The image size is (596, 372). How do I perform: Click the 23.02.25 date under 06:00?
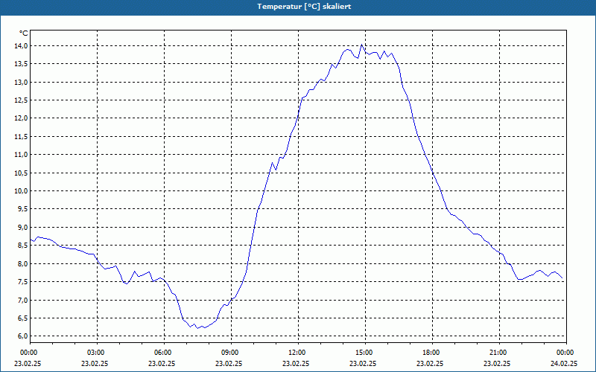[162, 363]
